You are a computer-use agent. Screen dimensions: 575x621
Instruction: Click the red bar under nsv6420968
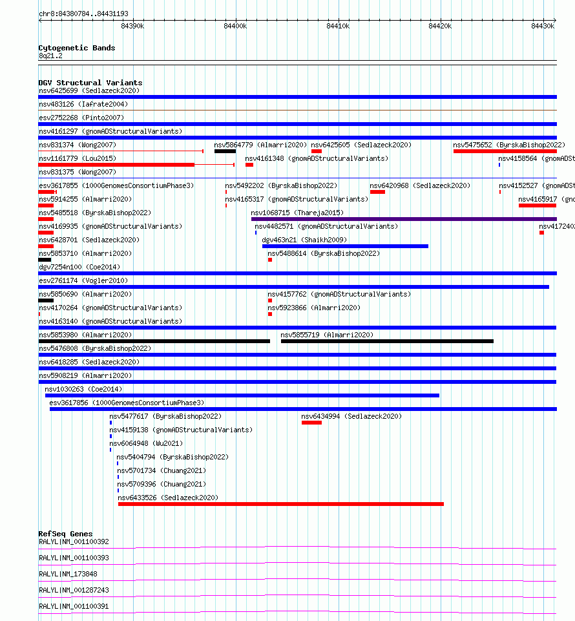coord(377,192)
